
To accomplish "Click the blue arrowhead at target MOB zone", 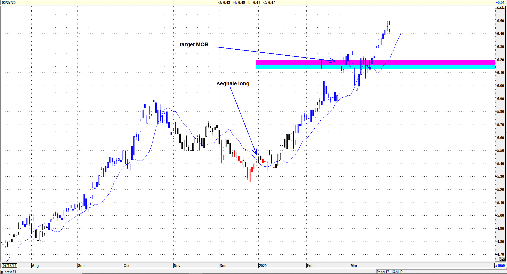I will [x=333, y=61].
